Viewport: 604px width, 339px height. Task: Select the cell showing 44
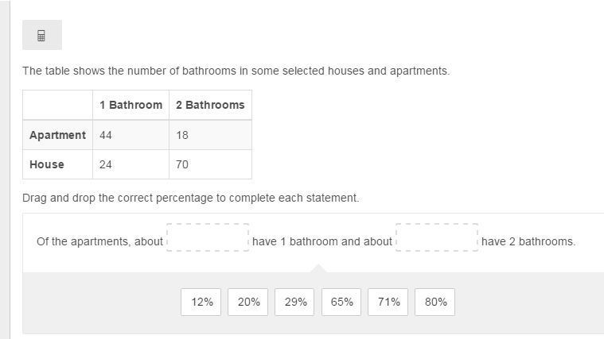click(x=131, y=135)
